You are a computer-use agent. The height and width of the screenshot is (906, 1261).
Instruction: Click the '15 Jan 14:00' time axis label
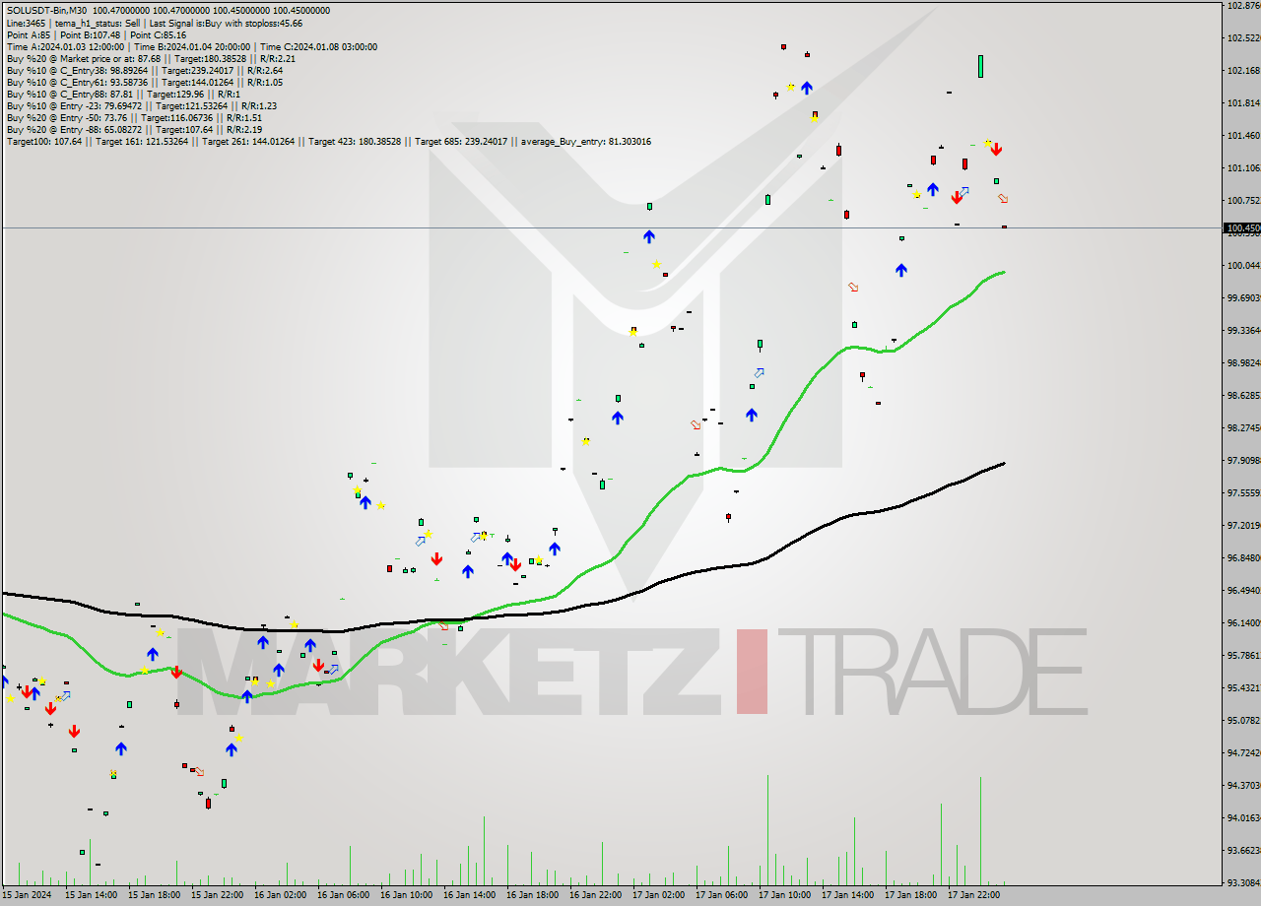point(92,895)
